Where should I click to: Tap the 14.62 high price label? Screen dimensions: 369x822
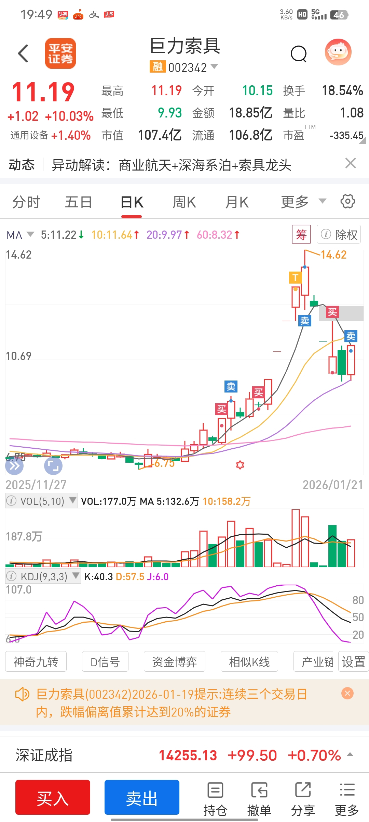tap(333, 254)
